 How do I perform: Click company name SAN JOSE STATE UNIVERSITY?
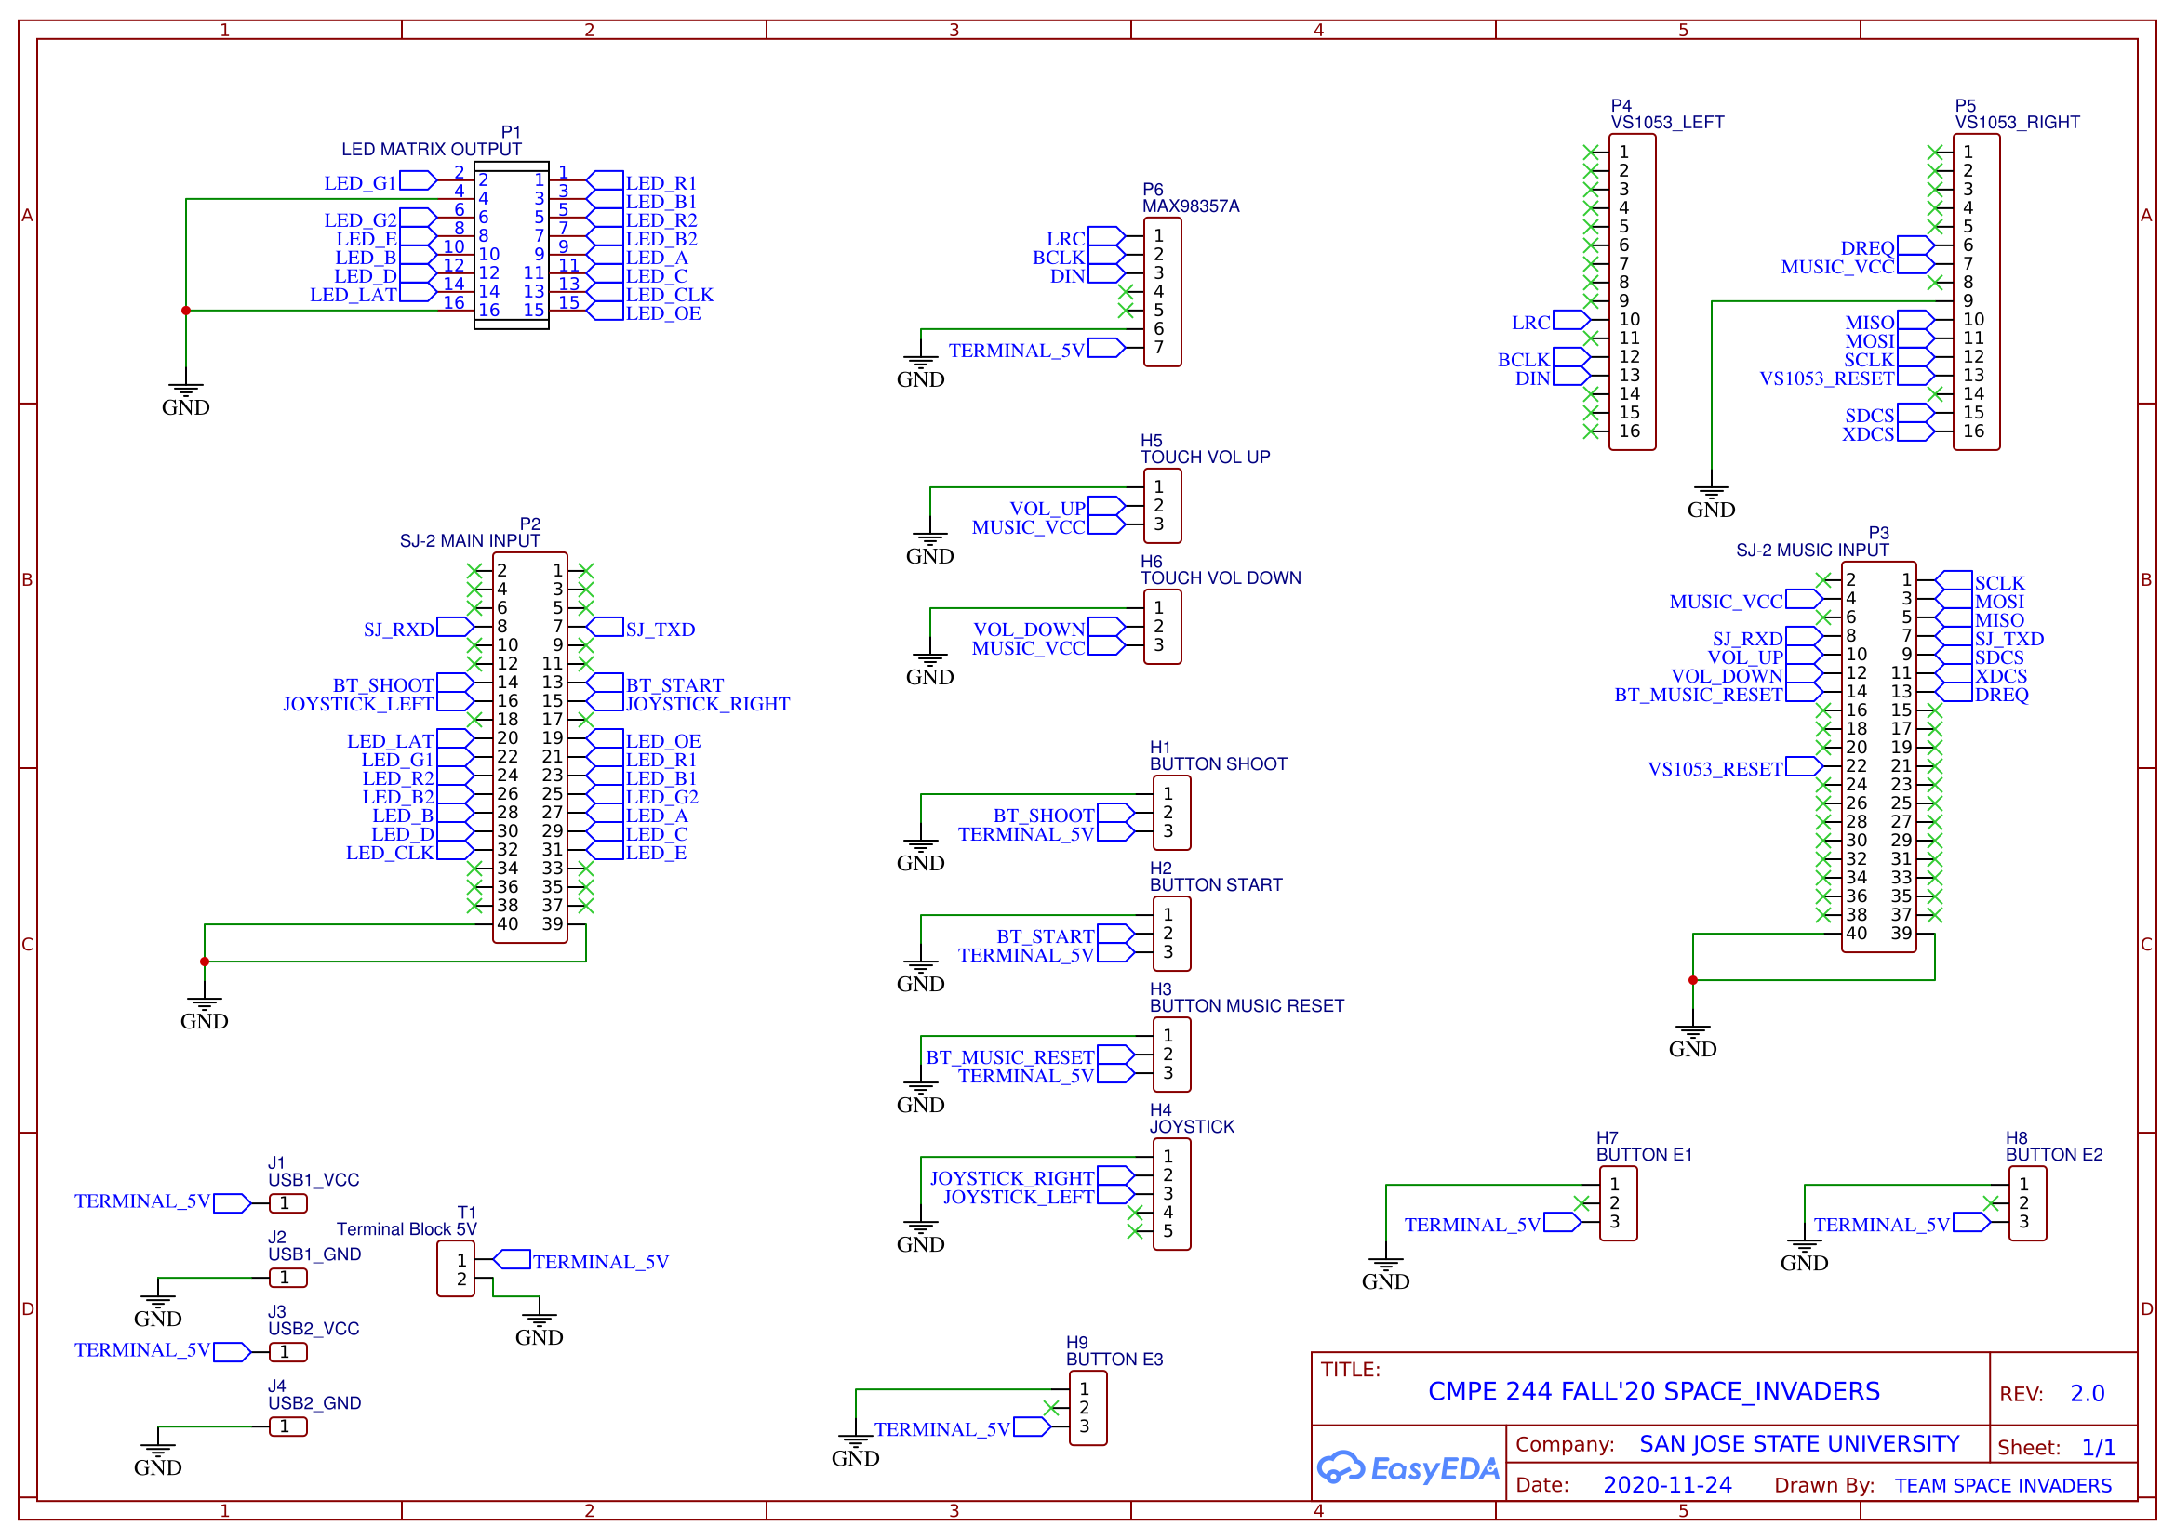click(1798, 1444)
